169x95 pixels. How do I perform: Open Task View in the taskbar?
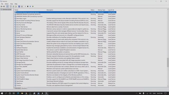(14, 93)
